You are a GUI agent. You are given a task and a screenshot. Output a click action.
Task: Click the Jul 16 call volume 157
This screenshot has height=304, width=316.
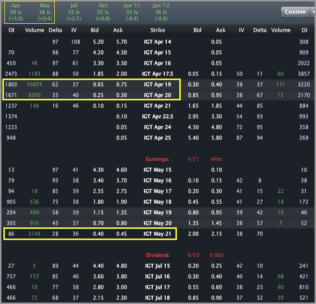pos(34,276)
